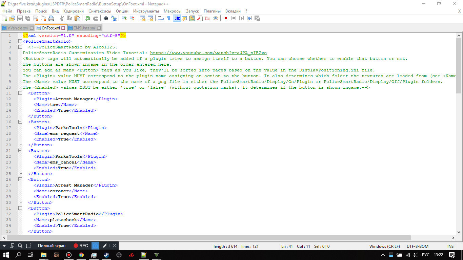Click the Zoom In magnifier icon
This screenshot has width=463, height=260.
tap(124, 18)
